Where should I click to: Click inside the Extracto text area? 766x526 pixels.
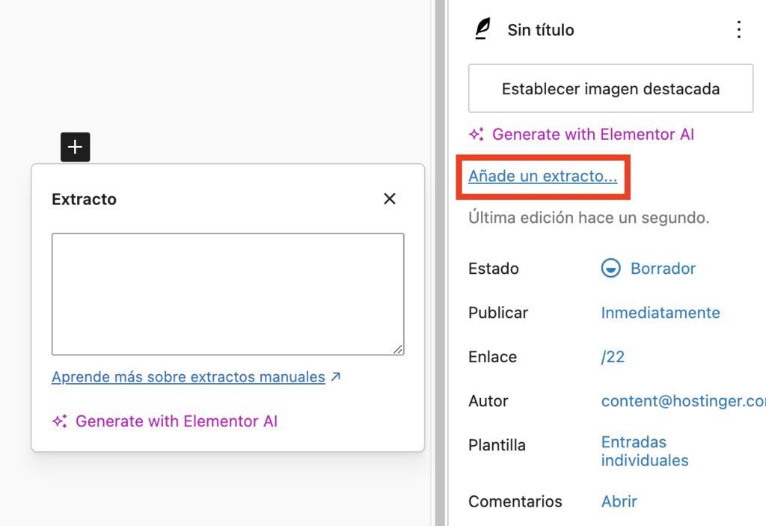pos(227,293)
